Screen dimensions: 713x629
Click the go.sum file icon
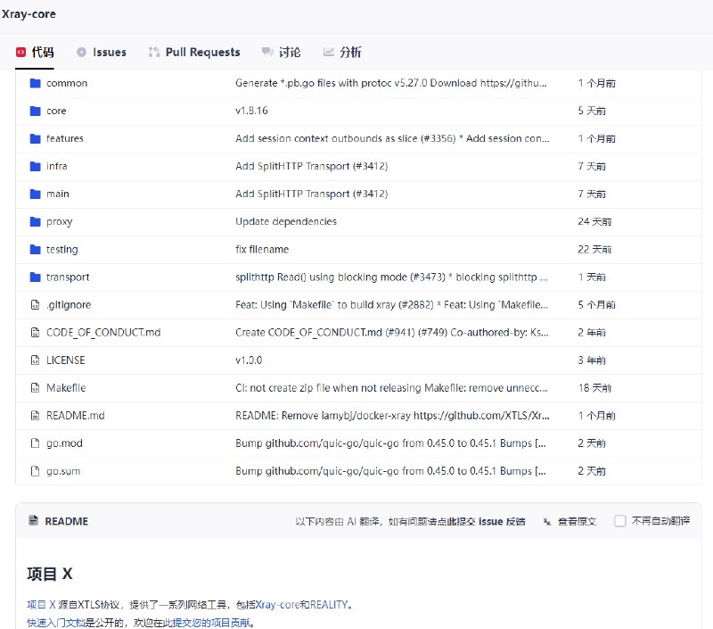[33, 470]
